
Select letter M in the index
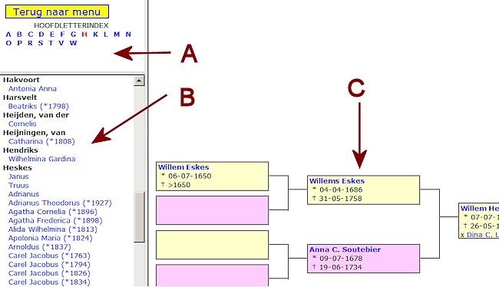117,35
